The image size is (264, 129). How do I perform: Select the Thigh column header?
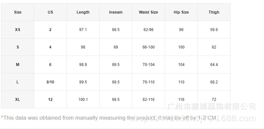point(214,12)
